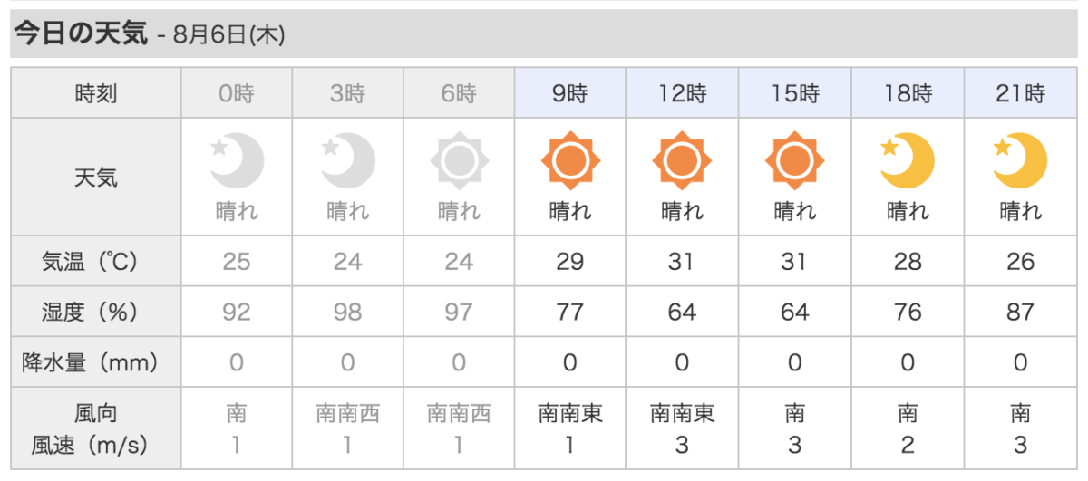
Task: Click the 南南東 wind direction at 9時
Action: click(570, 415)
